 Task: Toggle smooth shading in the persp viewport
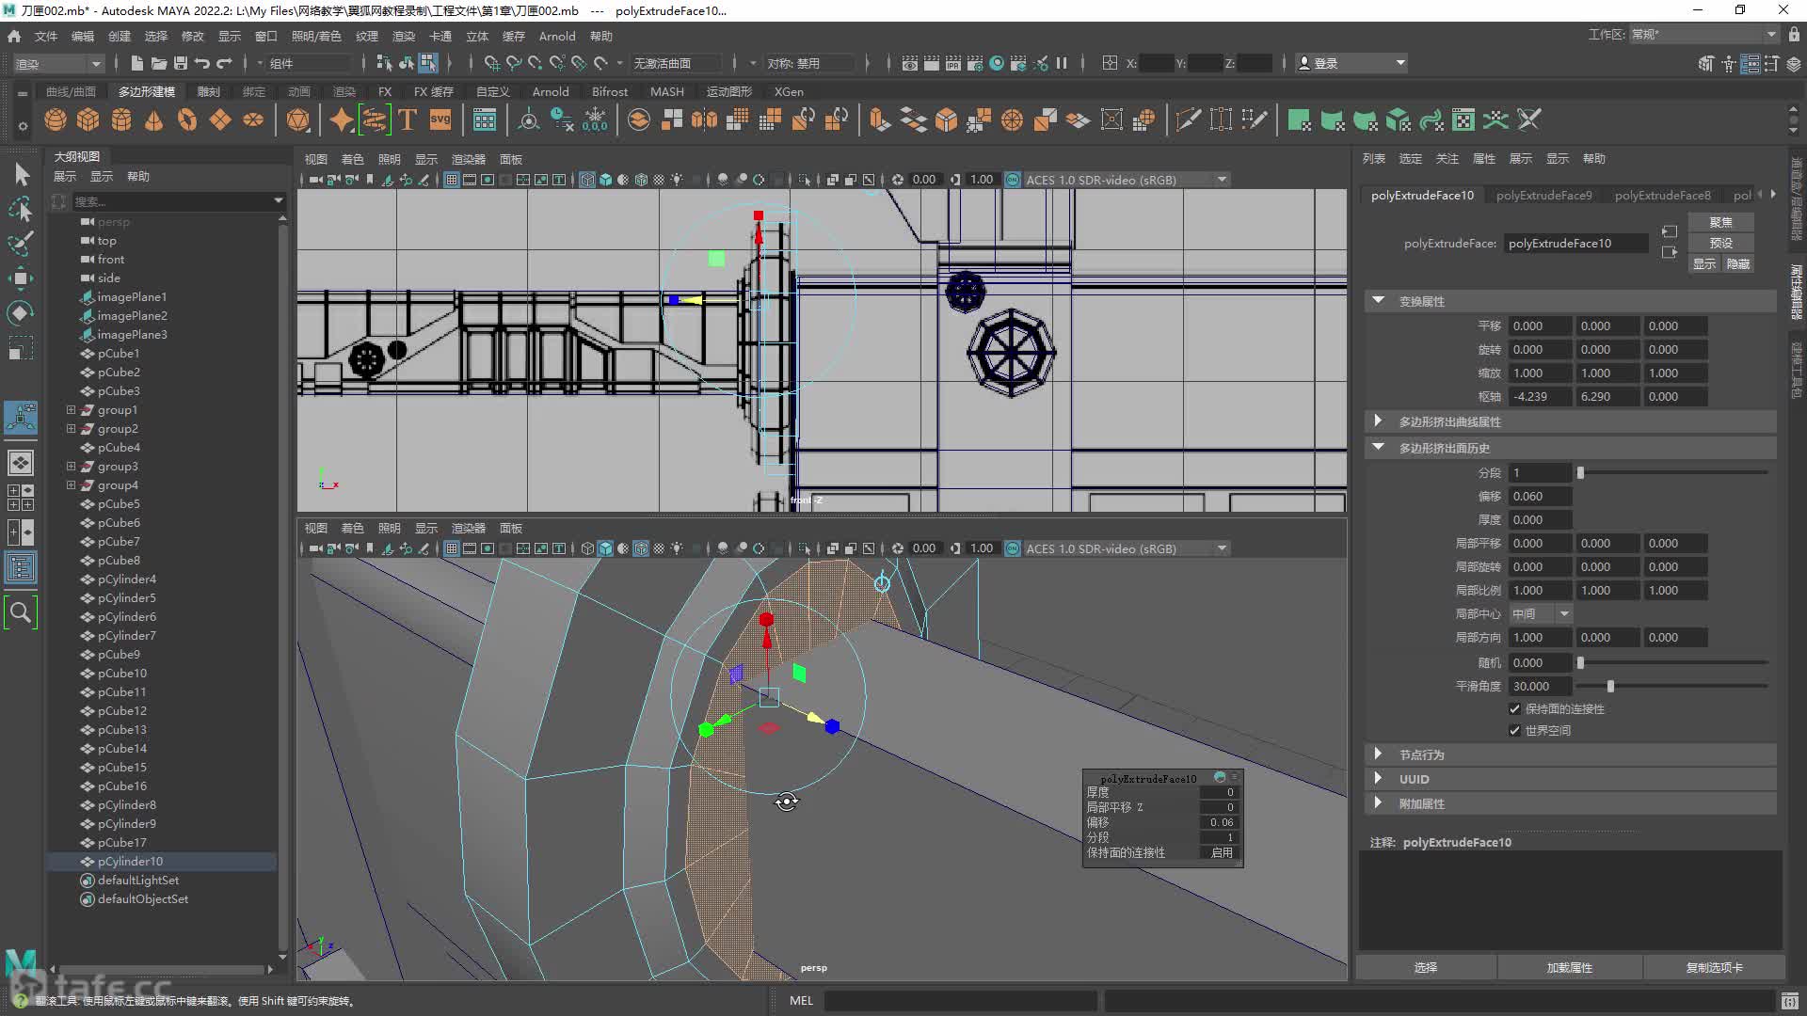click(605, 548)
